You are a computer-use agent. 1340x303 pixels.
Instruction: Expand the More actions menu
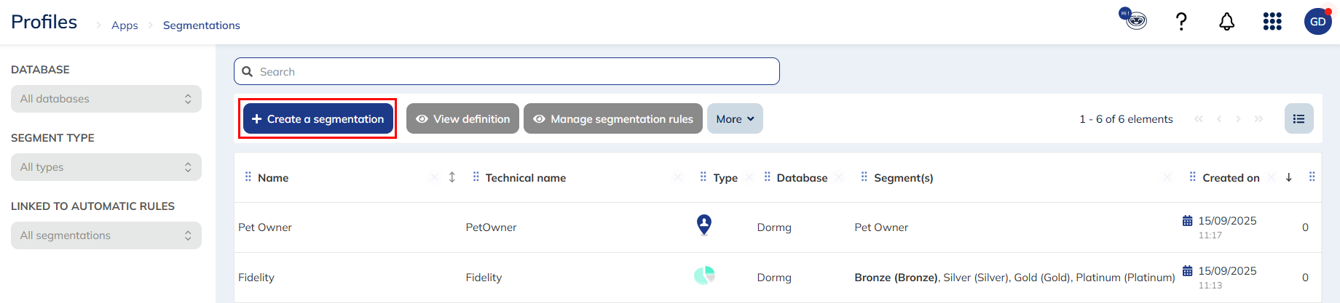click(734, 119)
